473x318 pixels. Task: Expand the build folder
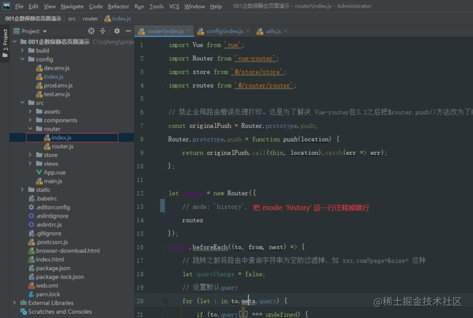point(23,50)
